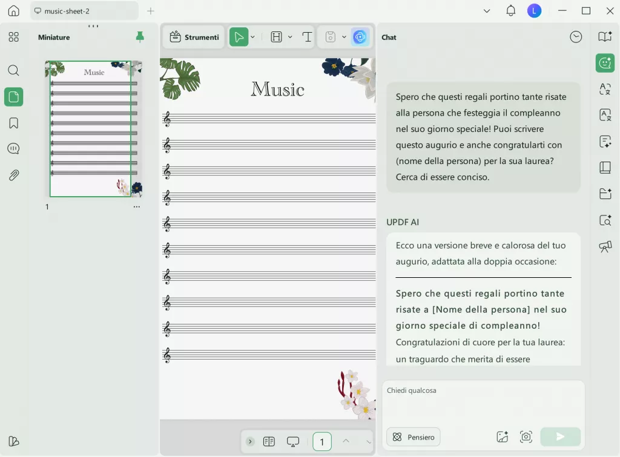Click the Miniature panel title

click(x=54, y=37)
